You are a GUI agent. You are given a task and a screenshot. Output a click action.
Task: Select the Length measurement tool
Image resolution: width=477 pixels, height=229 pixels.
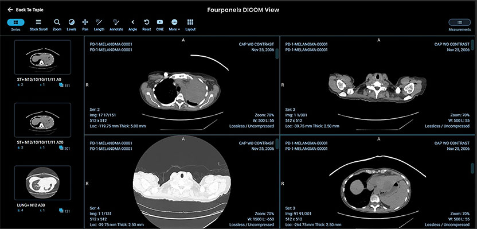point(99,22)
